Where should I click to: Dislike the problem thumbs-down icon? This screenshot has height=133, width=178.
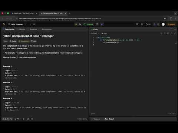pyautogui.click(x=11, y=119)
